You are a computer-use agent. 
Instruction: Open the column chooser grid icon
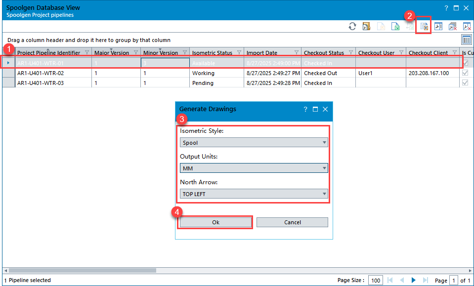pyautogui.click(x=466, y=40)
